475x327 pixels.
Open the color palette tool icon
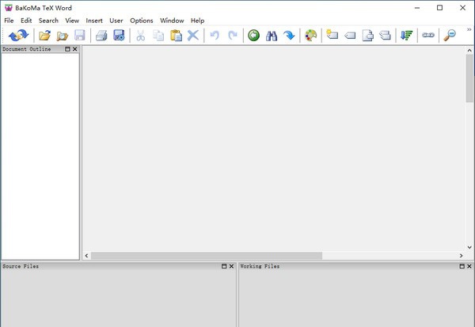tap(310, 36)
